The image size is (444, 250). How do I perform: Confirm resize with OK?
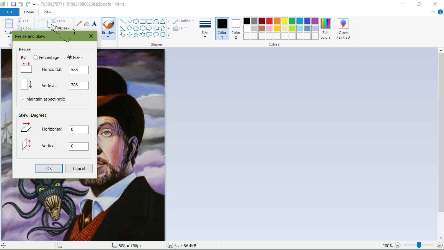point(49,168)
